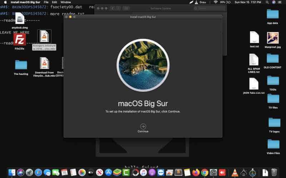Open VLC from the dock
The width and height of the screenshot is (286, 178).
coord(235,172)
